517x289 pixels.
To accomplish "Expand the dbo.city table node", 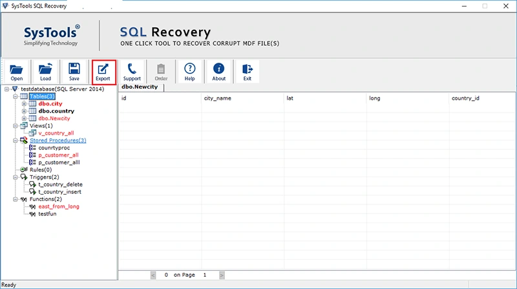I will [x=24, y=103].
